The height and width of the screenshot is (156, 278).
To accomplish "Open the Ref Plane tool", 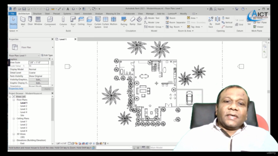I will point(260,23).
